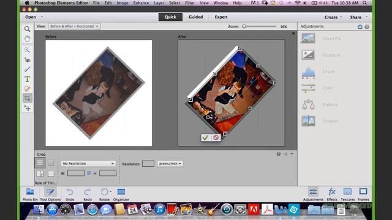Swap width and height values
Screen dimensions: 392x220
point(89,173)
